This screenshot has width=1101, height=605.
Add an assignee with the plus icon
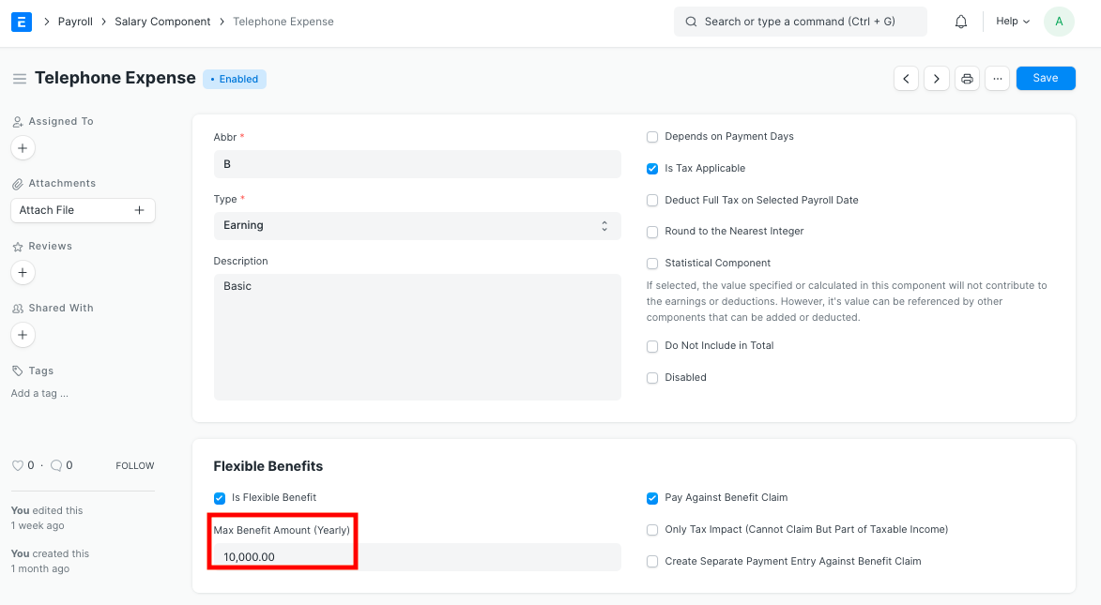[x=23, y=147]
